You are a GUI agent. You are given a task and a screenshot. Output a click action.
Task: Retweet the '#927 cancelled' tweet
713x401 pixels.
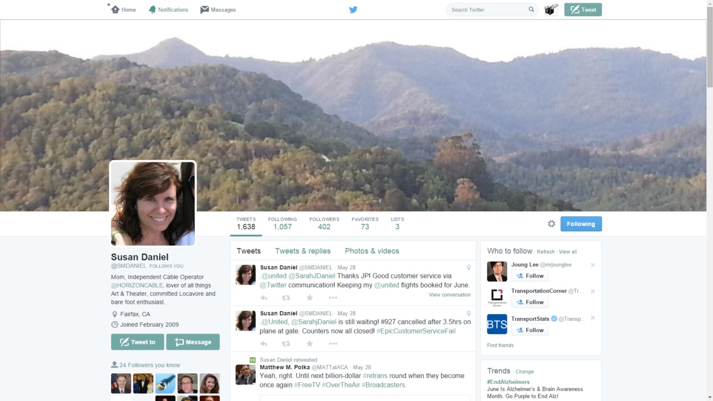click(x=286, y=344)
